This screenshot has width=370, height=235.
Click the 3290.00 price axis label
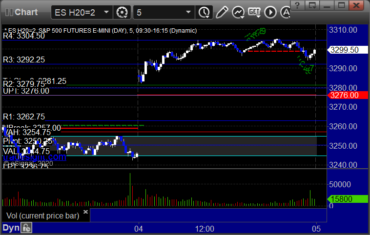point(343,68)
